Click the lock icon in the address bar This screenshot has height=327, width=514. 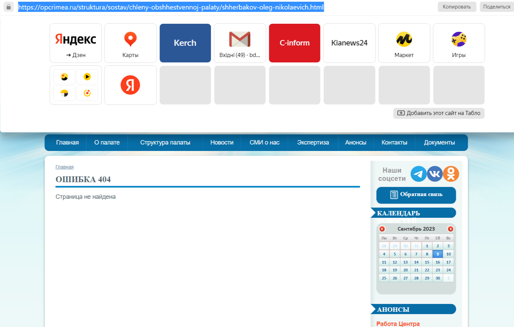coord(8,7)
